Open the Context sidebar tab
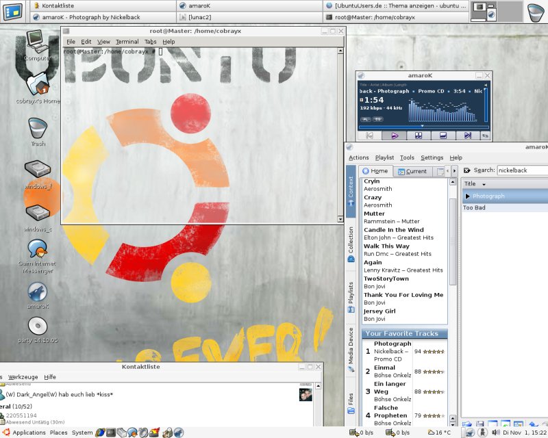548x438 pixels. click(x=351, y=191)
